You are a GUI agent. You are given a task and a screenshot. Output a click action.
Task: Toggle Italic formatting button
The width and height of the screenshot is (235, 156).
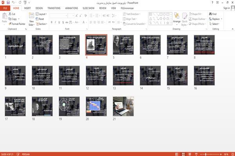click(55, 22)
